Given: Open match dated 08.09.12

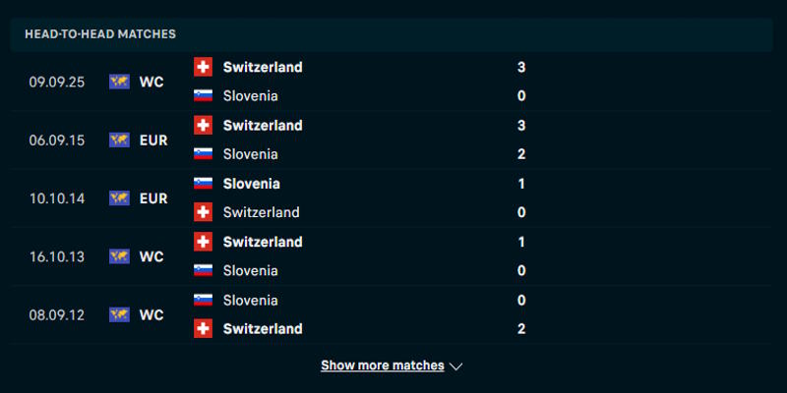Looking at the screenshot, I should point(57,315).
